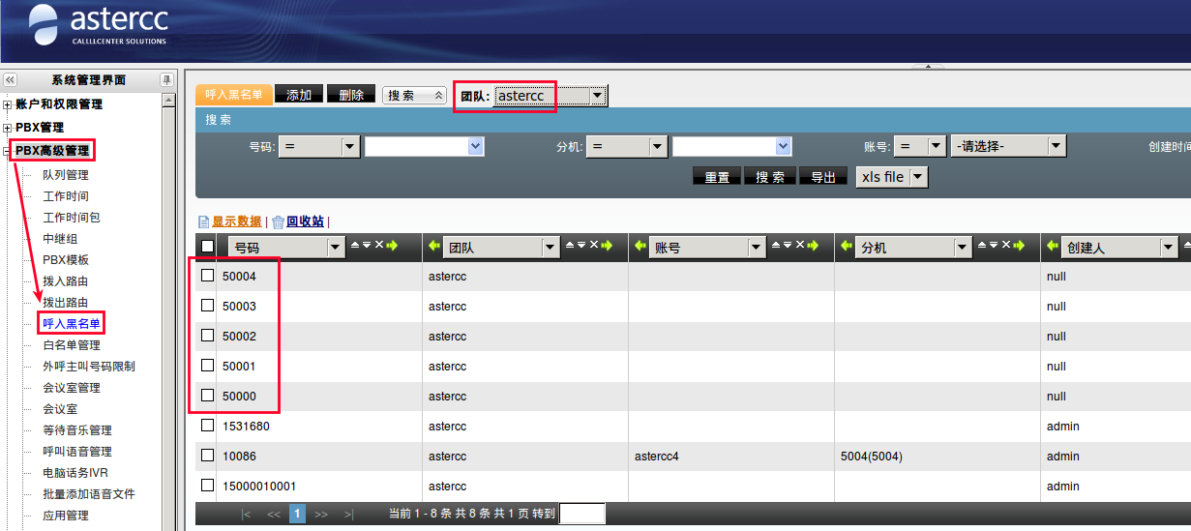This screenshot has height=531, width=1191.
Task: Open the xls file export format dropdown
Action: click(918, 177)
